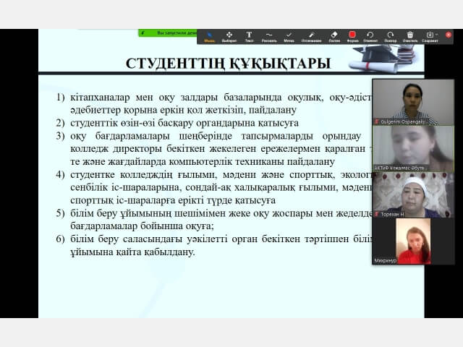This screenshot has width=463, height=347.
Task: Select the Mouse pointer tool
Action: [209, 37]
